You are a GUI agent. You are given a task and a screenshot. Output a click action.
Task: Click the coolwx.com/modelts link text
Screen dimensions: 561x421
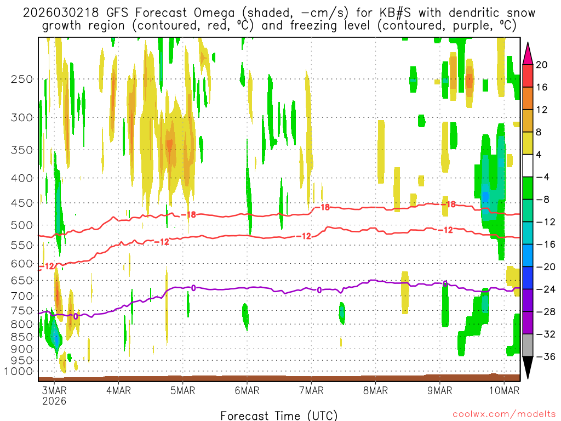coord(504,414)
